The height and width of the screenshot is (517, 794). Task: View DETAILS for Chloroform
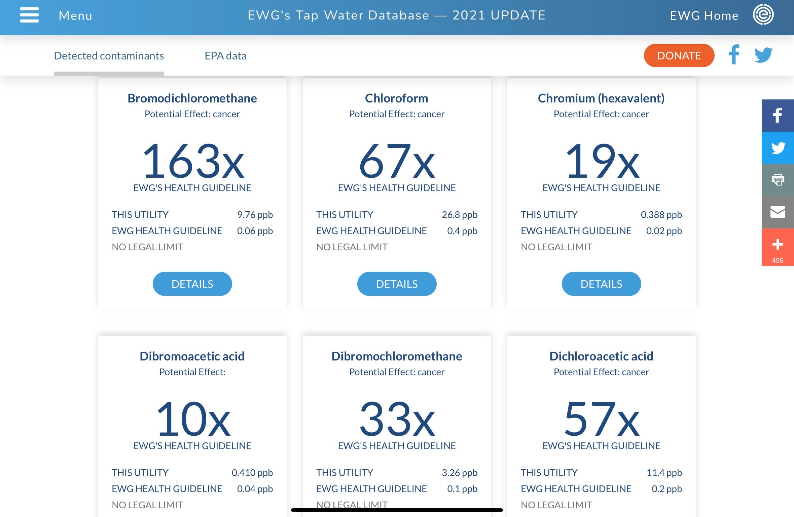coord(397,284)
